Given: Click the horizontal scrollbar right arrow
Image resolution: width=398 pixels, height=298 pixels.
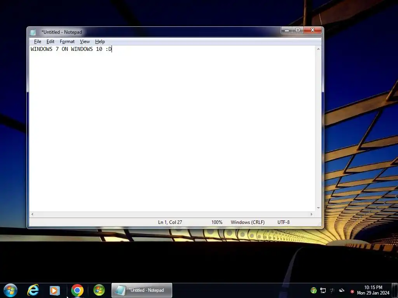Looking at the screenshot, I should (312, 214).
